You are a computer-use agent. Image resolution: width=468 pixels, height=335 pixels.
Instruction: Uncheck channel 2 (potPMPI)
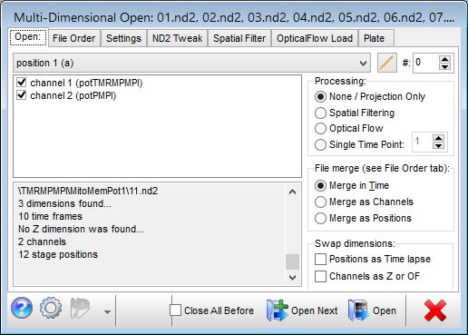tap(22, 95)
